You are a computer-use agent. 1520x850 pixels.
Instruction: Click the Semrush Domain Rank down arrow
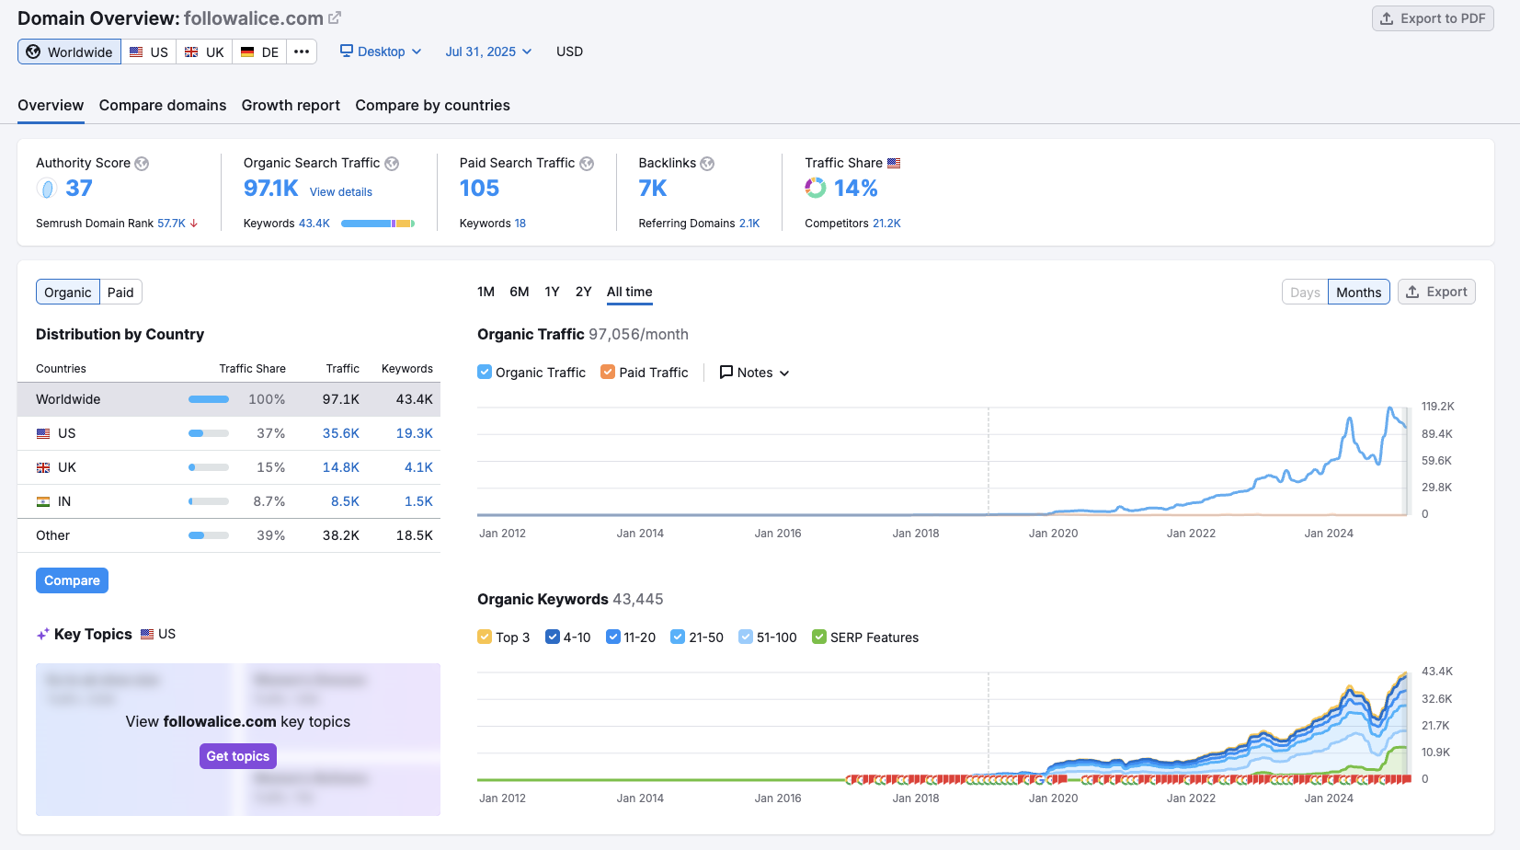pos(194,224)
